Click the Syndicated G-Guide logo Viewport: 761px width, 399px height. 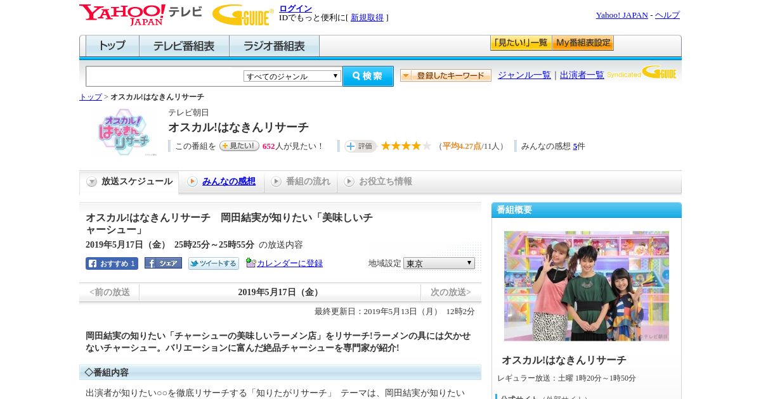pyautogui.click(x=642, y=73)
